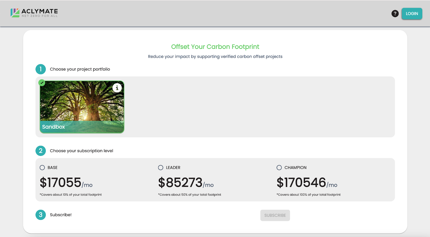Select the CHAMPION subscription radio button
This screenshot has height=237, width=430.
click(279, 168)
